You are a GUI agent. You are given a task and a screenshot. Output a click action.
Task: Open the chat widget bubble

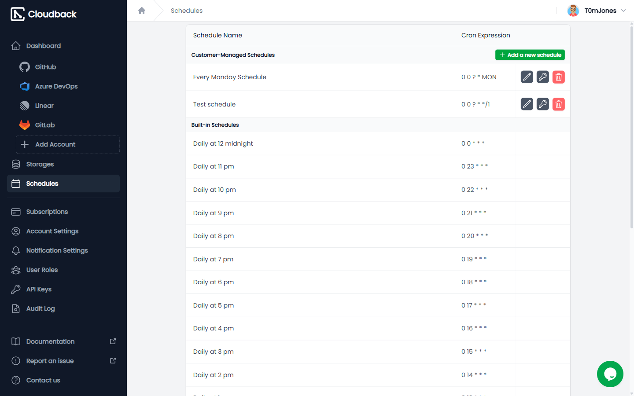(x=610, y=374)
